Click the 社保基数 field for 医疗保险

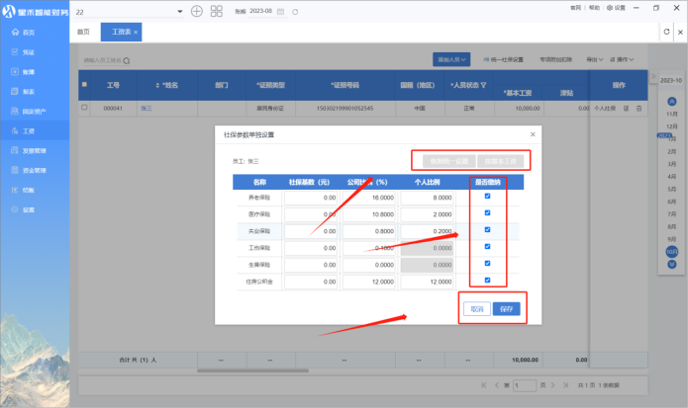point(312,214)
